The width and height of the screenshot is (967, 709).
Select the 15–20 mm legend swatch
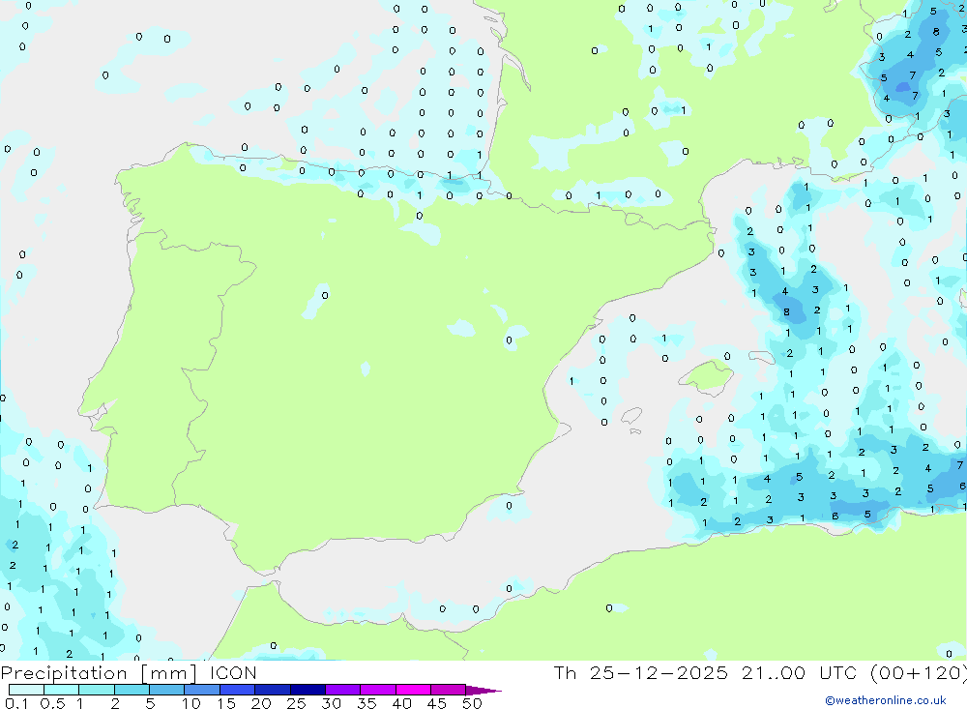click(238, 690)
